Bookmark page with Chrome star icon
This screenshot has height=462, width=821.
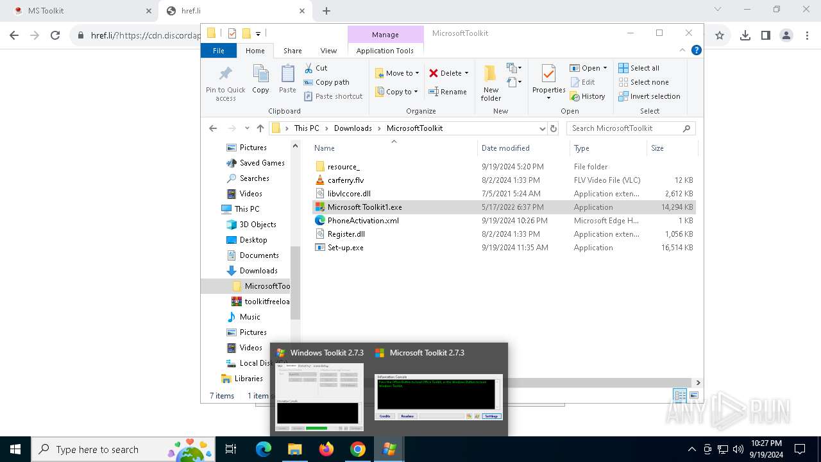[720, 35]
